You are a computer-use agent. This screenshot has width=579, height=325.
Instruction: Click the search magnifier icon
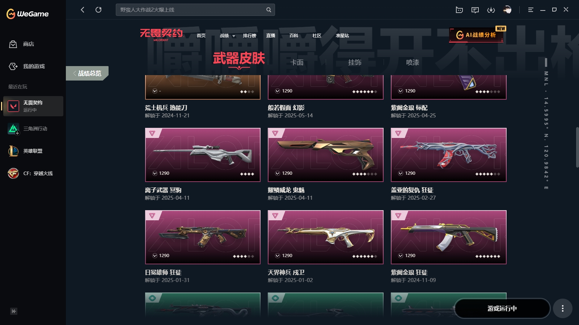click(269, 10)
